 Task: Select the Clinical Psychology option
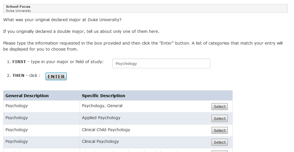(x=219, y=142)
